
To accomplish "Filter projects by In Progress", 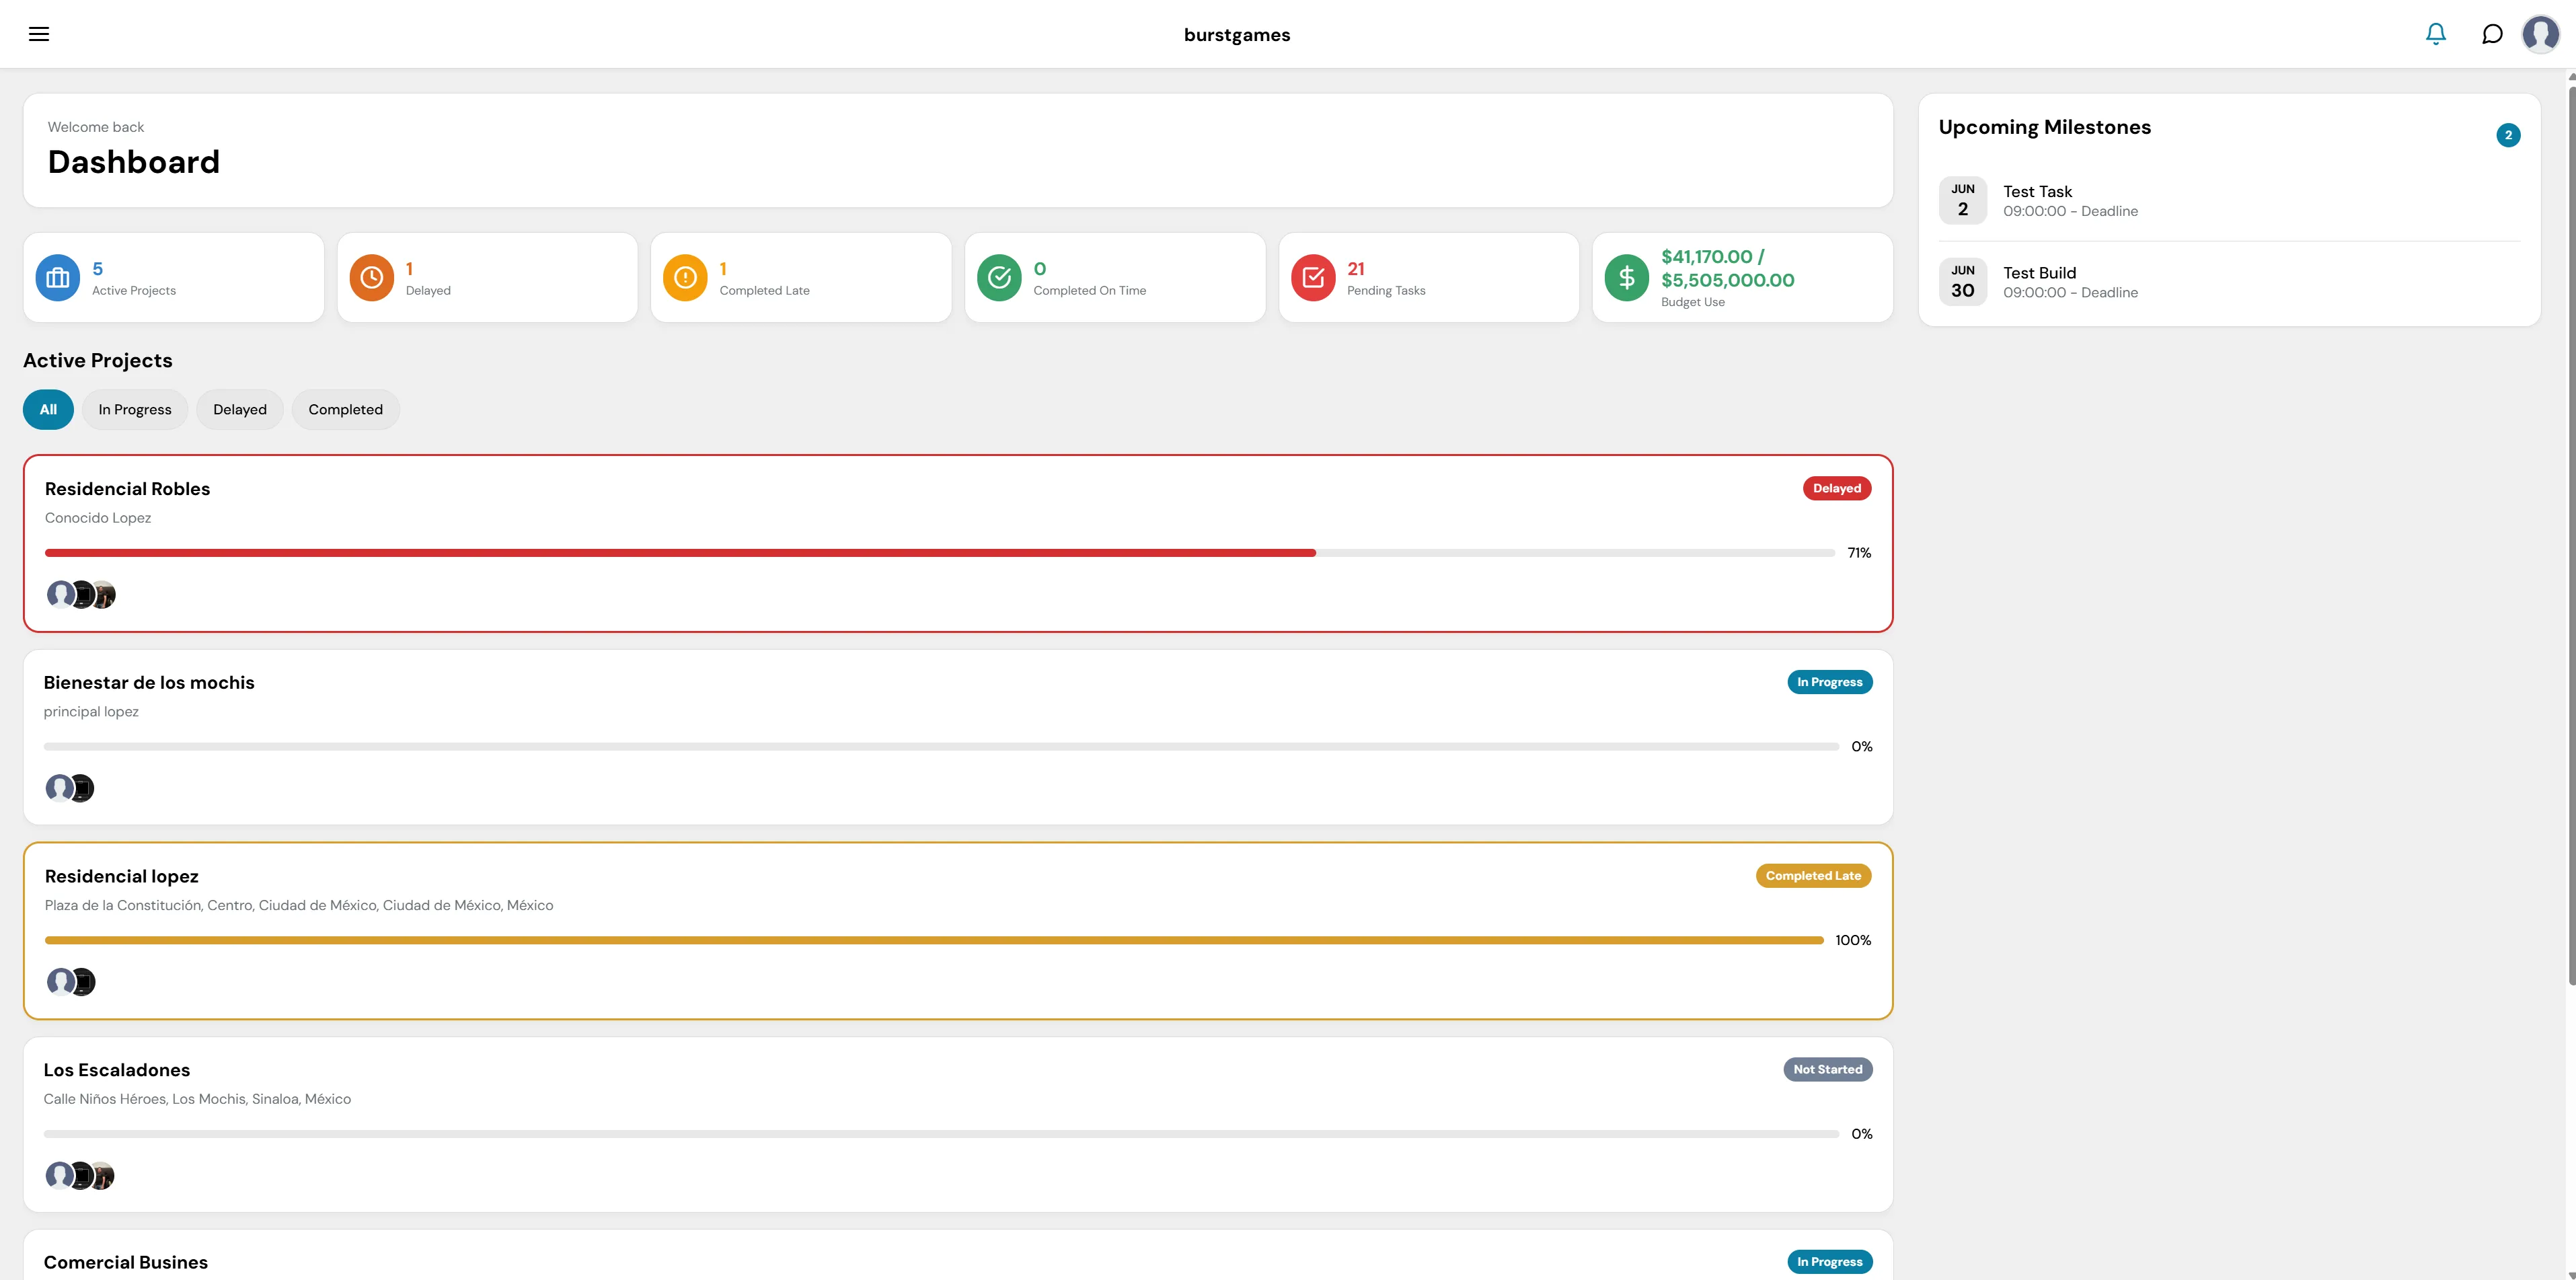I will (x=135, y=410).
